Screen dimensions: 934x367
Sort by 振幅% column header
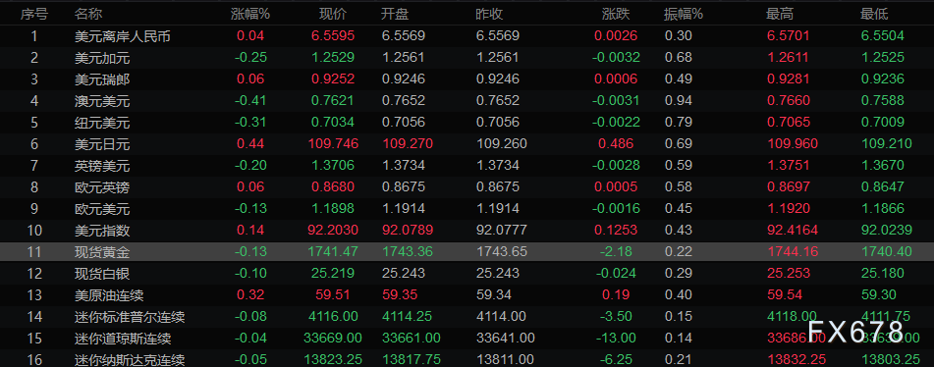tap(684, 14)
